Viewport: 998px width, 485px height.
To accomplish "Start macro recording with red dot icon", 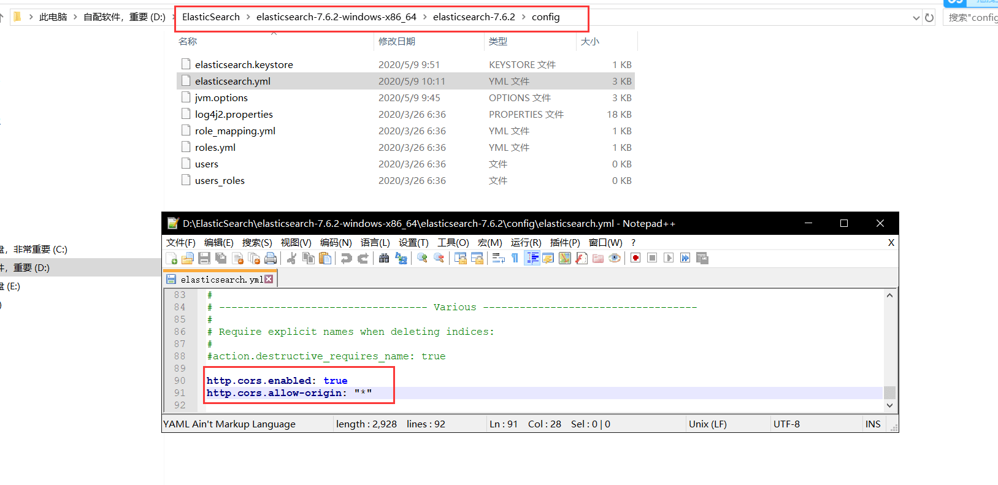I will (635, 258).
